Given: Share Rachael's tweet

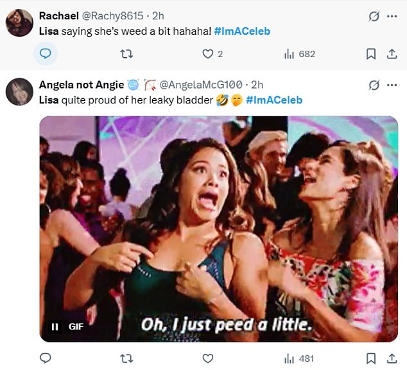Looking at the screenshot, I should (x=390, y=54).
